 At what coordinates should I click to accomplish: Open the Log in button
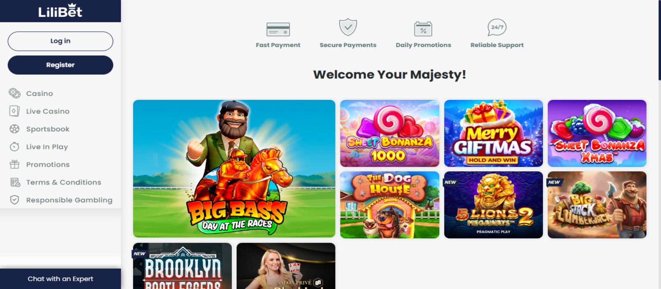click(x=60, y=41)
